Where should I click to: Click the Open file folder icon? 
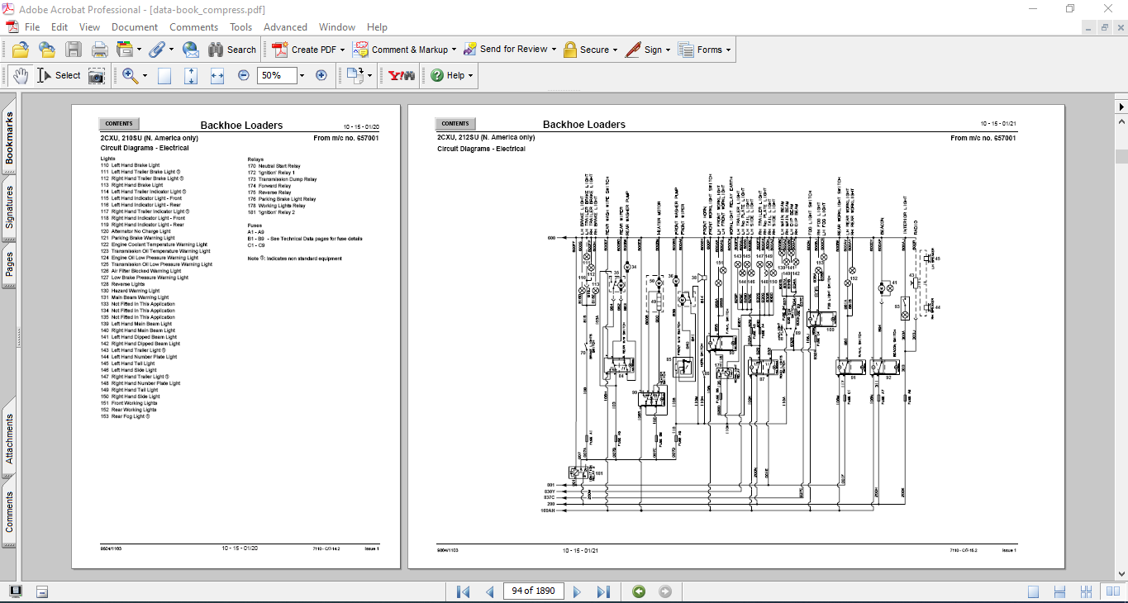click(20, 50)
